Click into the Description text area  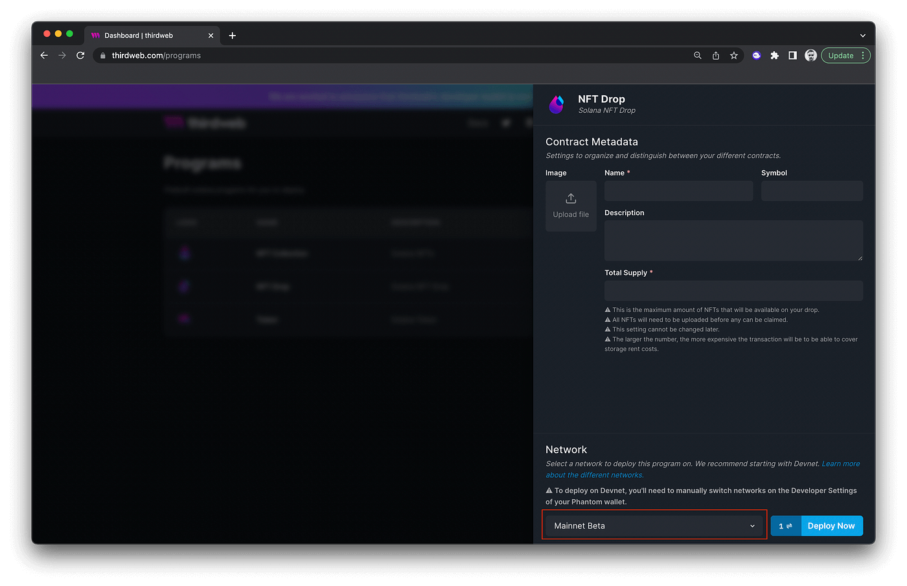click(733, 240)
